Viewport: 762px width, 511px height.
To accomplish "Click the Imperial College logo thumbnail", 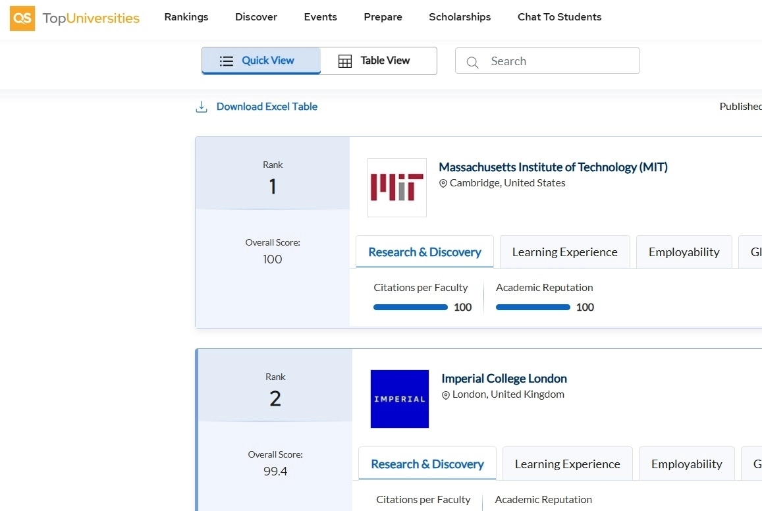I will click(399, 399).
